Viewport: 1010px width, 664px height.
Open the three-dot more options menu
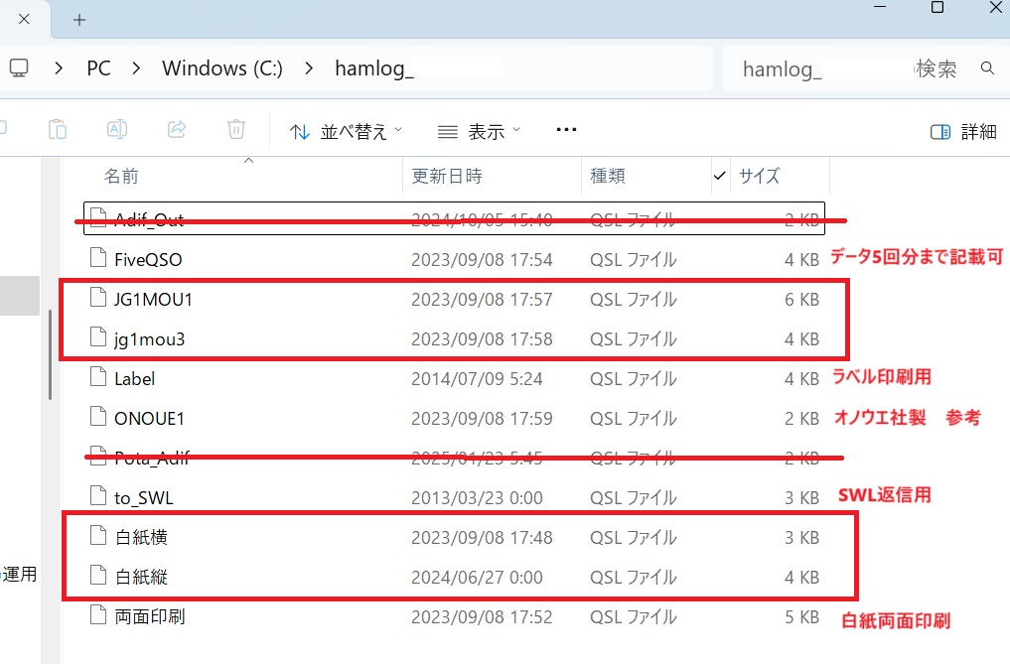pos(566,130)
